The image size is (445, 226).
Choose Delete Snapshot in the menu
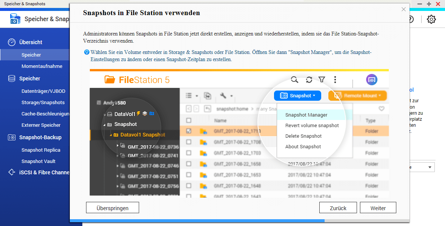click(x=303, y=136)
